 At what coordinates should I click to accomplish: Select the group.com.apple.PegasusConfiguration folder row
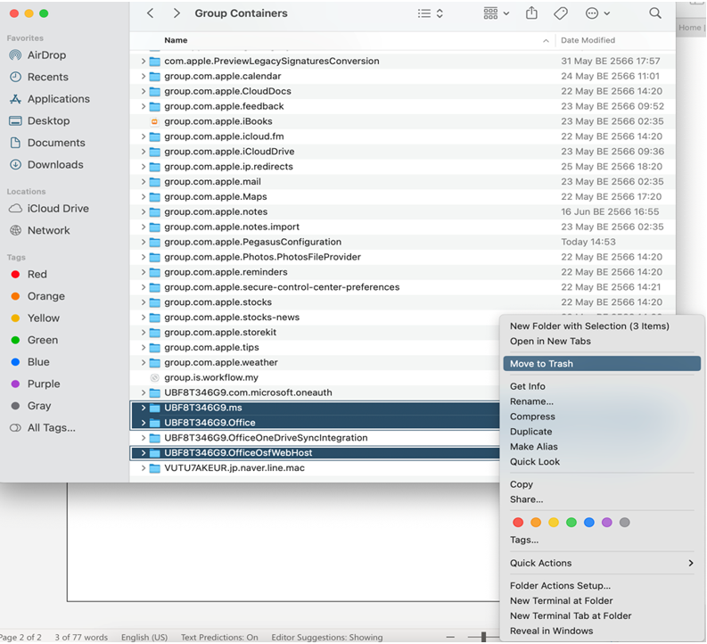(x=252, y=242)
